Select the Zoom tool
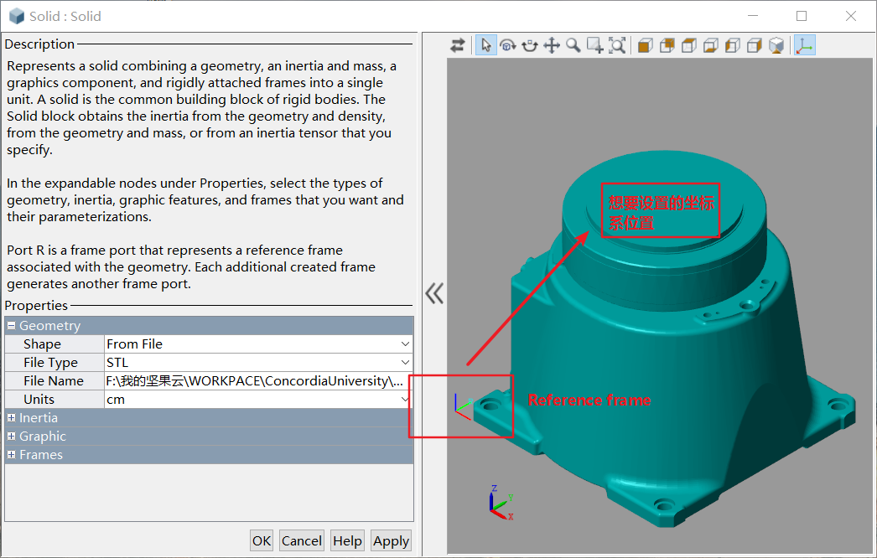 [572, 44]
